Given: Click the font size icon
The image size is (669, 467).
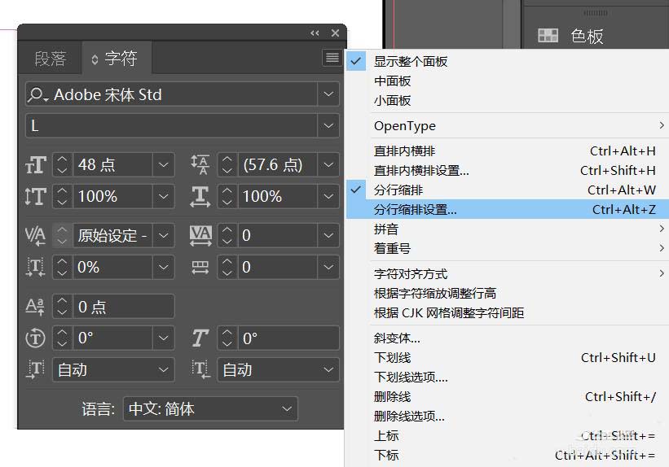Looking at the screenshot, I should [35, 164].
